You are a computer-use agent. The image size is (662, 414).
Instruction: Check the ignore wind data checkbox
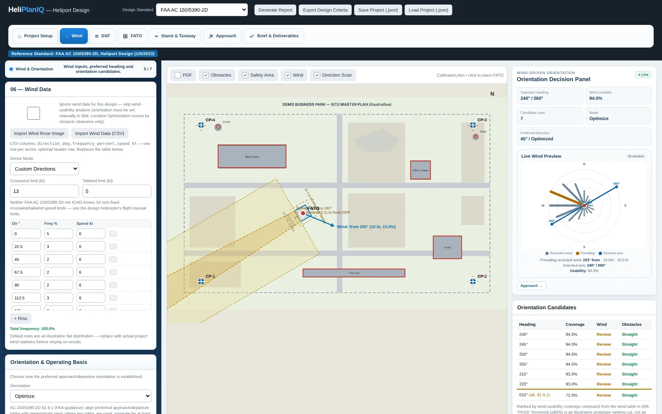point(34,113)
